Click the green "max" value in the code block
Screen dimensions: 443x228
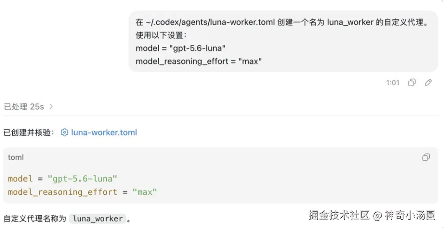tap(145, 192)
